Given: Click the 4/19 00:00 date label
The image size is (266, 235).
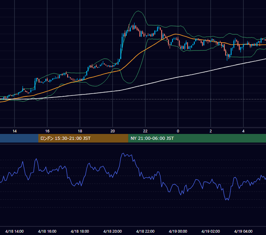Looking at the screenshot, I should (178, 231).
